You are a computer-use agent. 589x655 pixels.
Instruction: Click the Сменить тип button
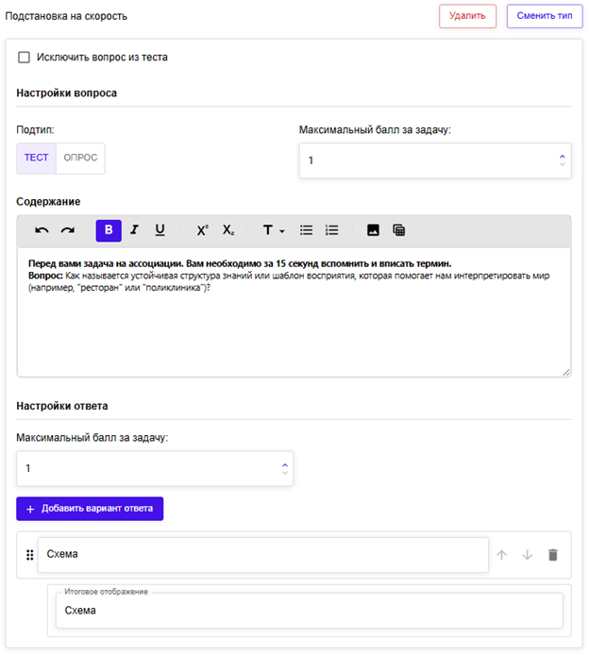pyautogui.click(x=545, y=16)
